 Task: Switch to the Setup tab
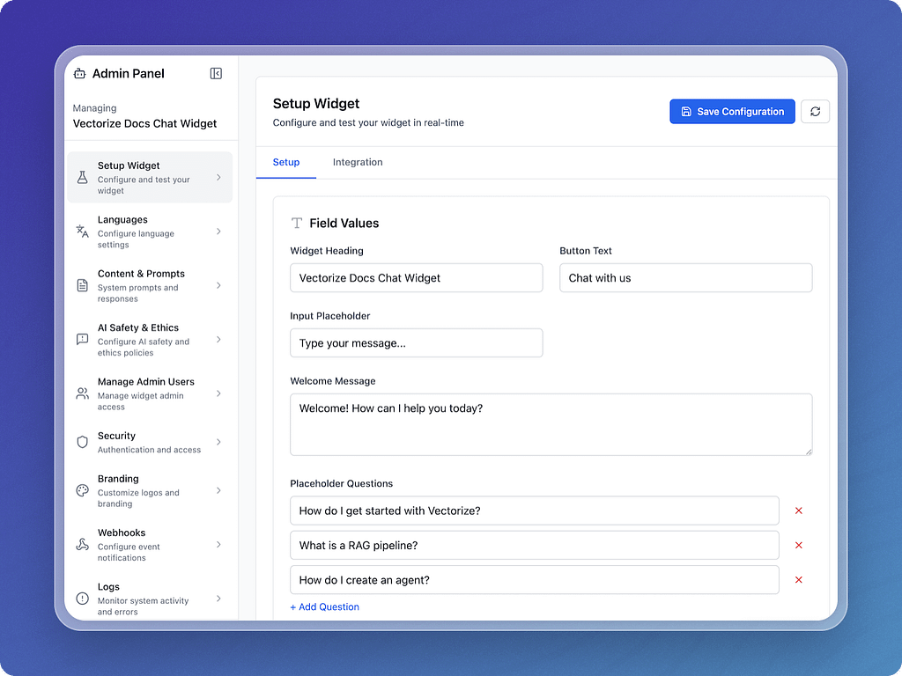pos(286,163)
